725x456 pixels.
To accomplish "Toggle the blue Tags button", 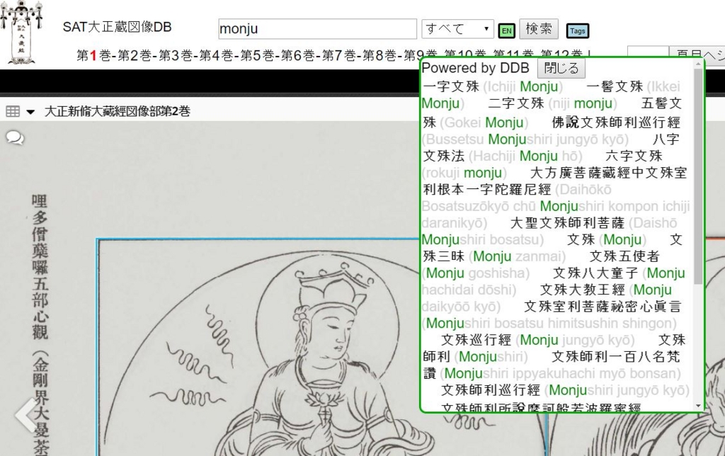I will [x=578, y=31].
